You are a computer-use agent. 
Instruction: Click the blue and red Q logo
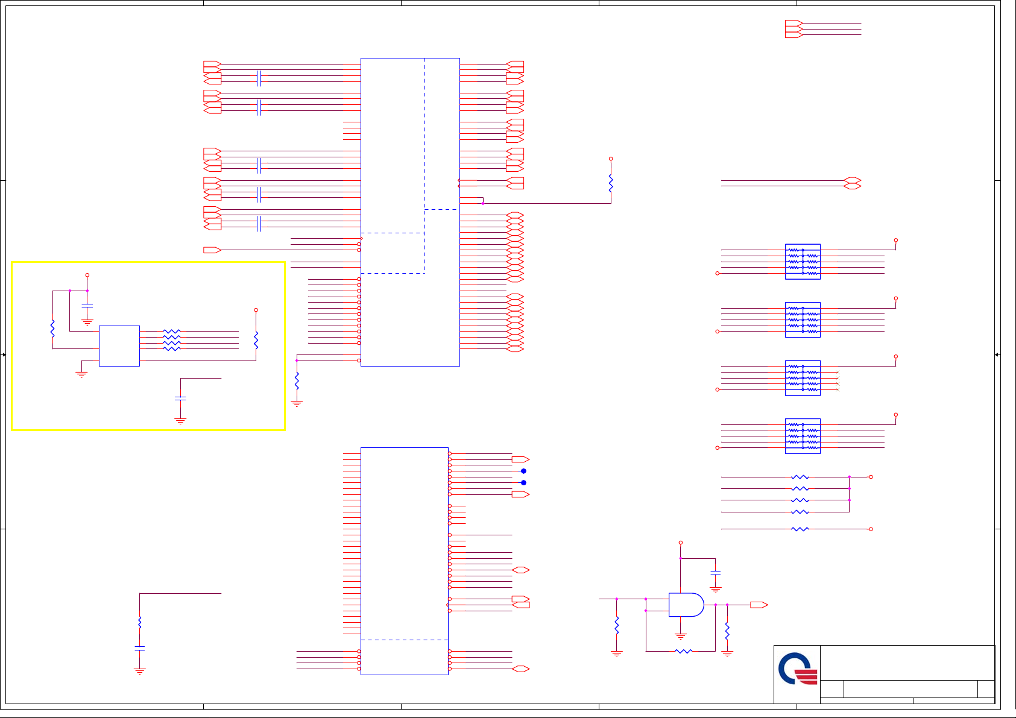tap(797, 670)
